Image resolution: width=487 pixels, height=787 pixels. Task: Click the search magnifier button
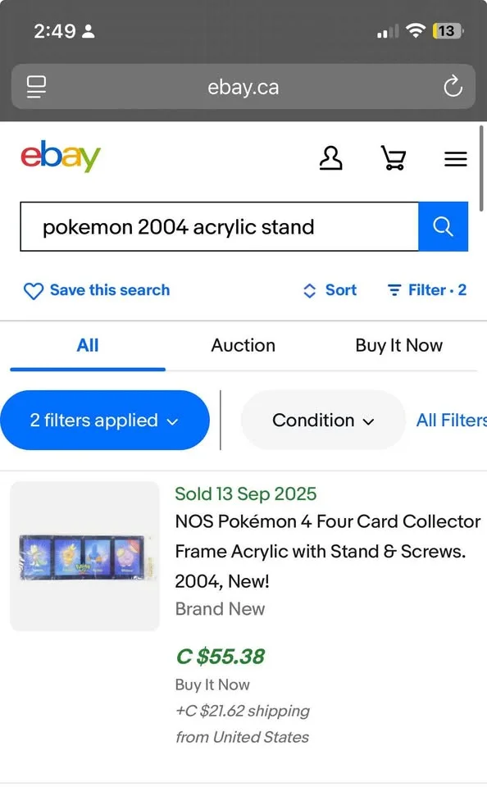[x=444, y=226]
